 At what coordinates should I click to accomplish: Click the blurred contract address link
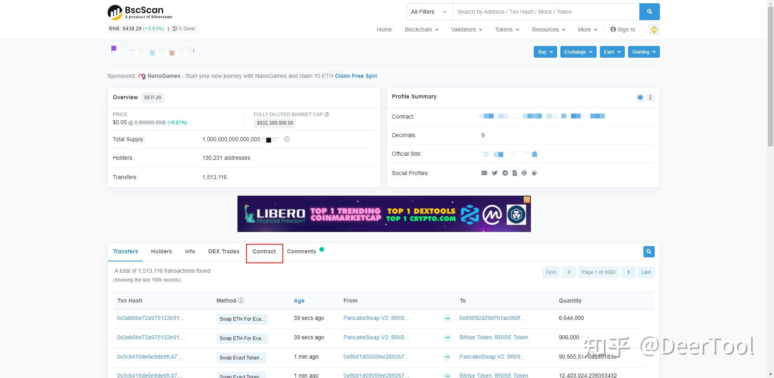pos(542,116)
